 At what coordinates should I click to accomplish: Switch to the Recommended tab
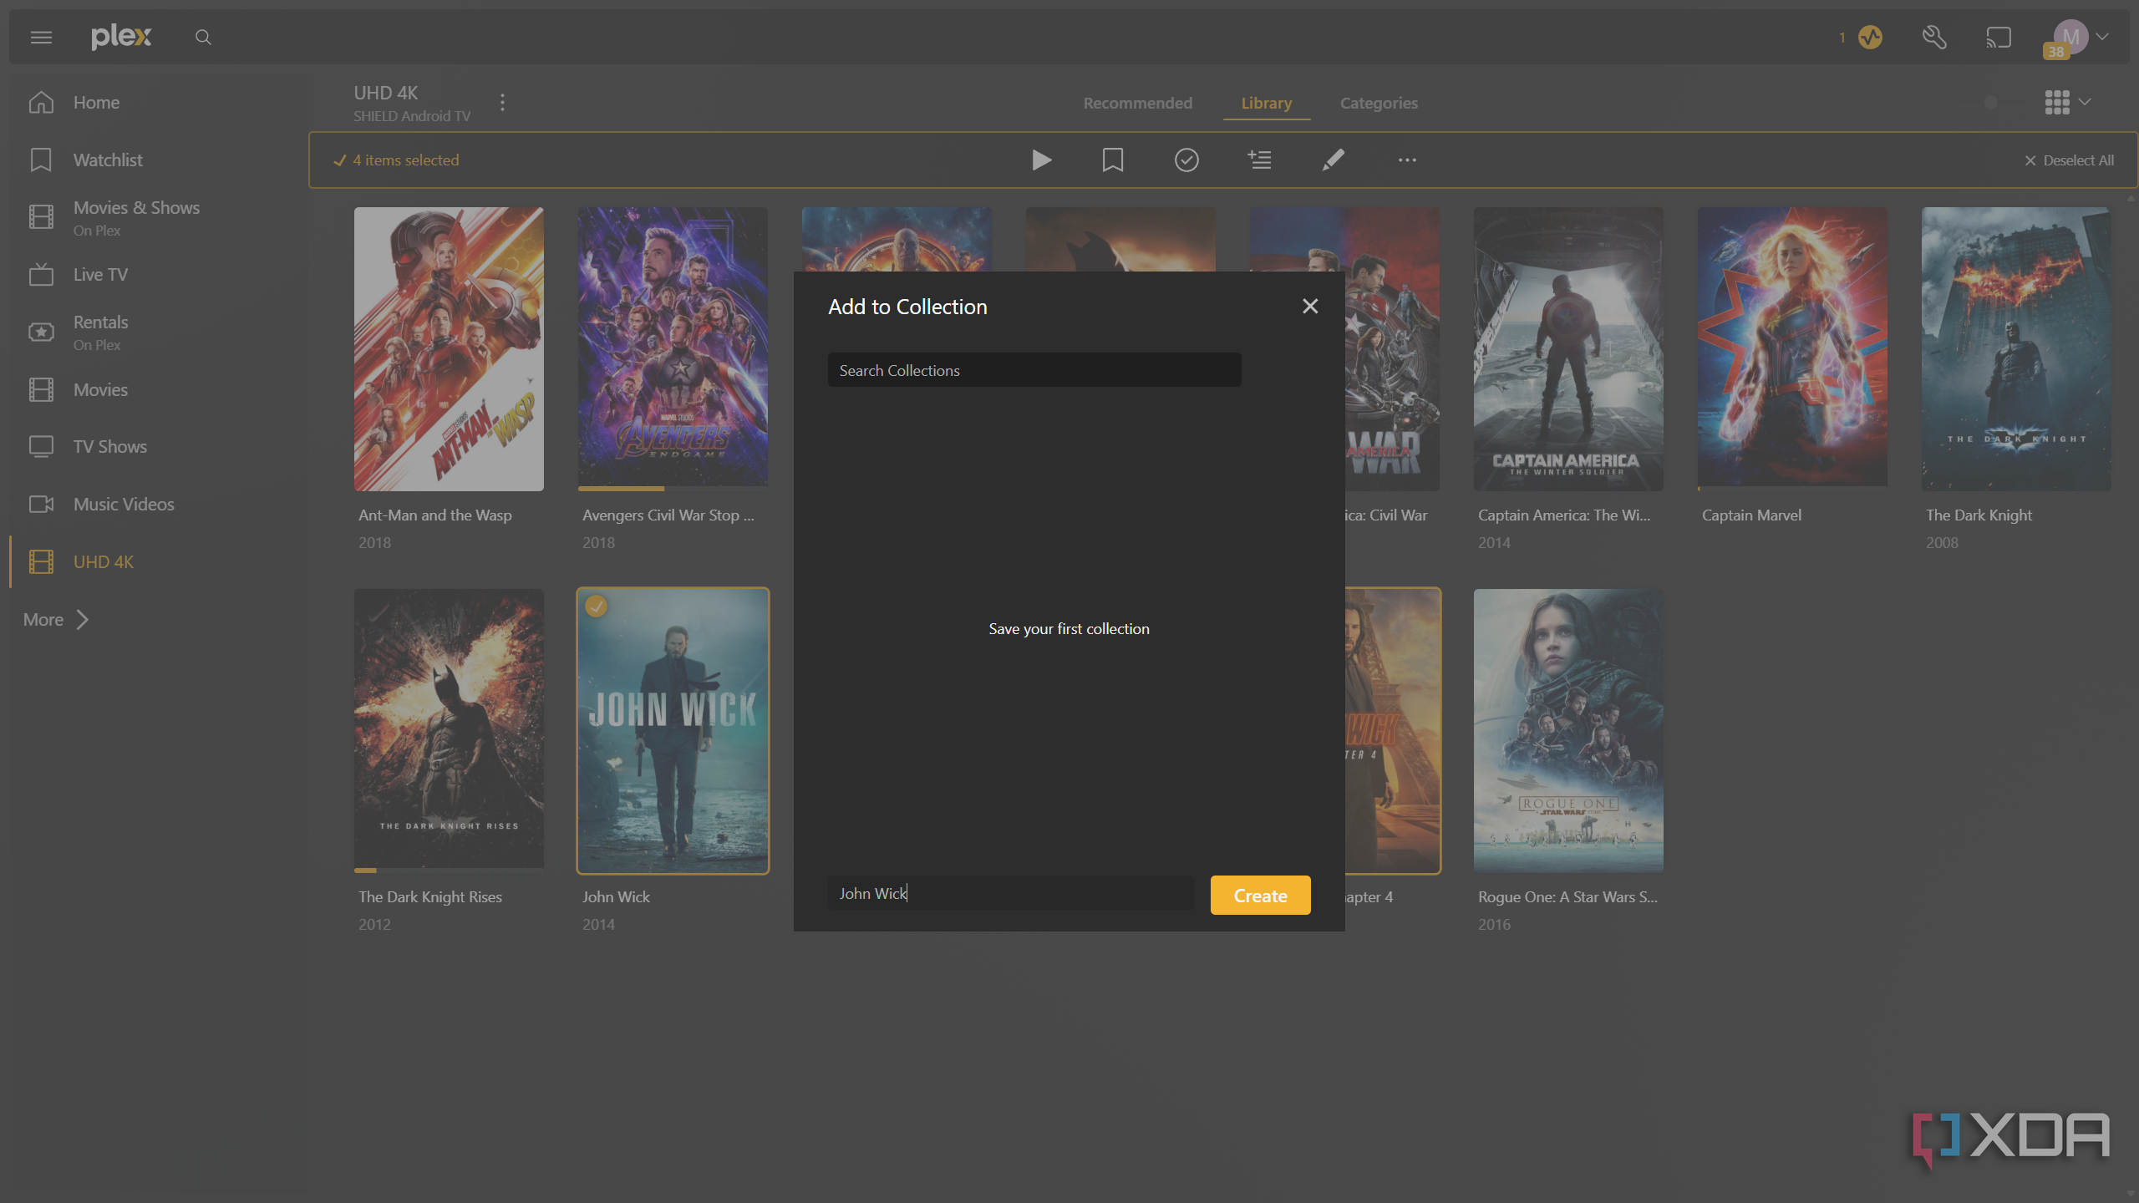(1138, 103)
